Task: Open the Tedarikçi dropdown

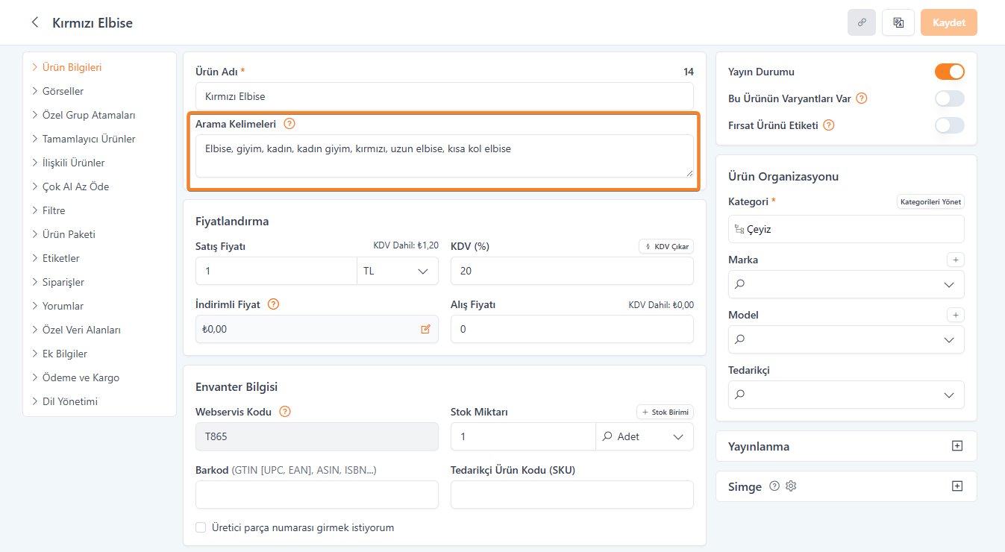Action: tap(846, 395)
